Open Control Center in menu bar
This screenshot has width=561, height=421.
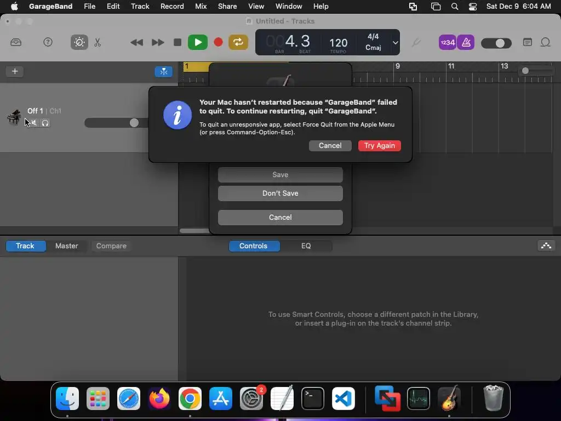tap(473, 7)
